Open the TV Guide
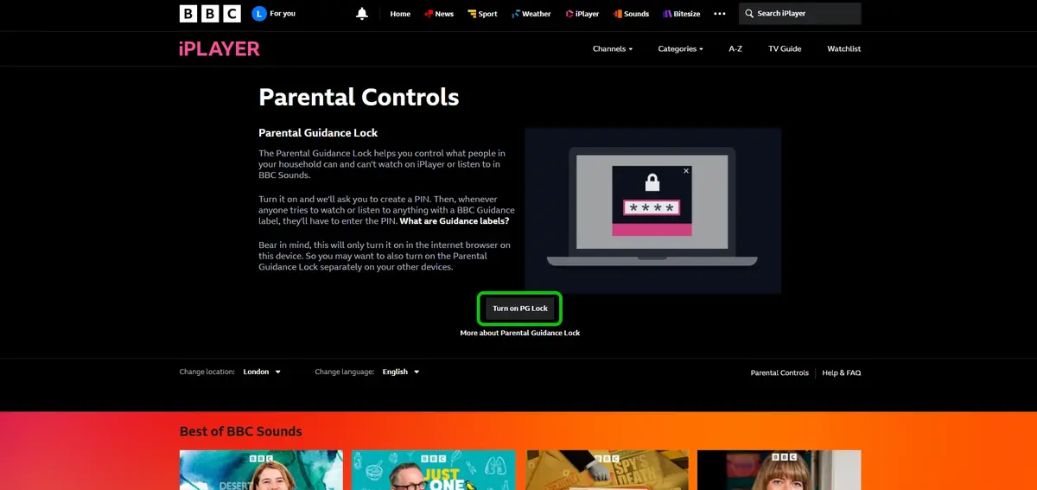The height and width of the screenshot is (490, 1037). pyautogui.click(x=785, y=49)
